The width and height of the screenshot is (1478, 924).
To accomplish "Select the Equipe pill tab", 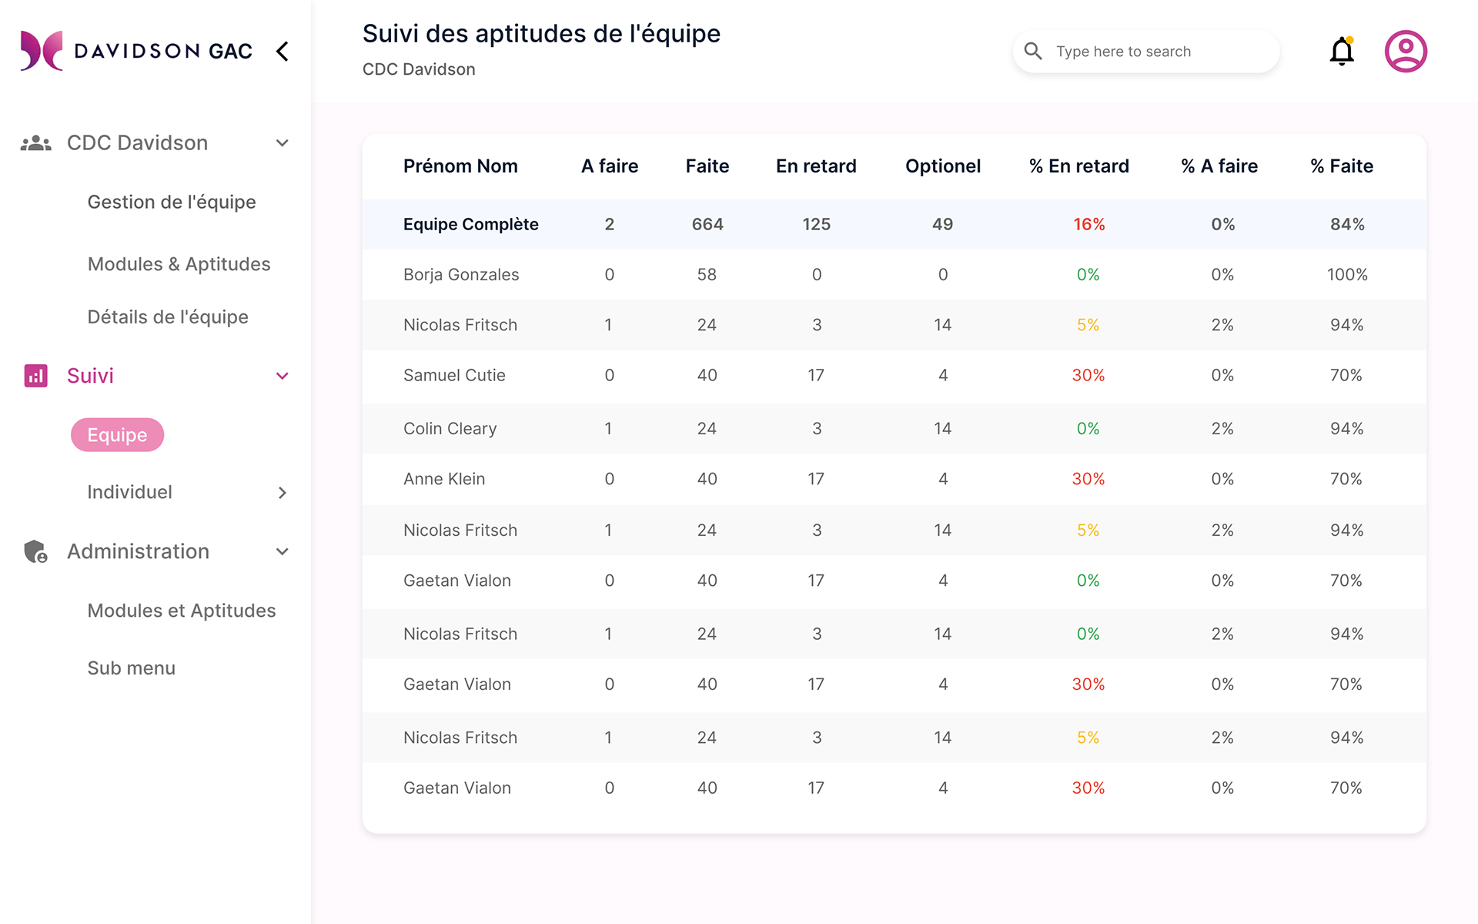I will (117, 435).
